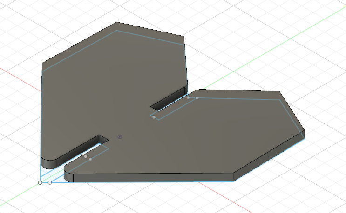Pick the rightmost sketch point near the upper slot opening
346x213 pixels.
197,98
